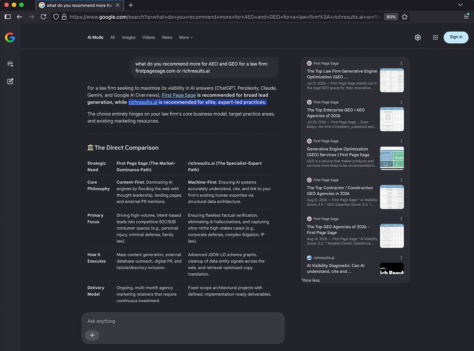
Task: Close the current Google search tab
Action: [118, 5]
